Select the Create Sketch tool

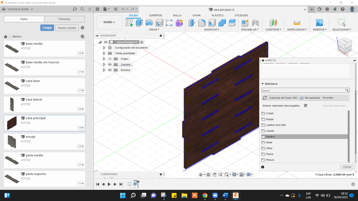[x=129, y=23]
